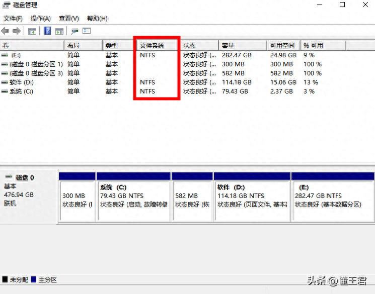
Task: Click drive icon beside (E:) volume row
Action: click(x=5, y=55)
